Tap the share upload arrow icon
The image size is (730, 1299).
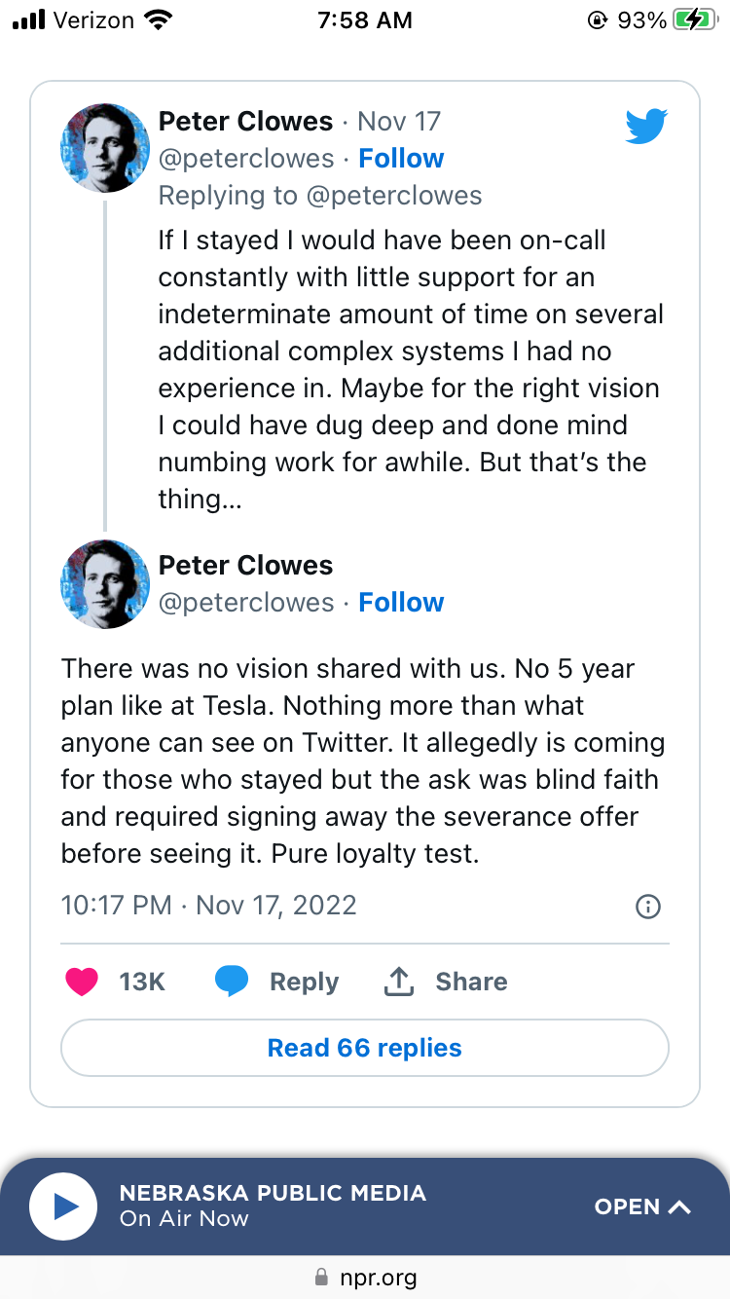pos(399,982)
